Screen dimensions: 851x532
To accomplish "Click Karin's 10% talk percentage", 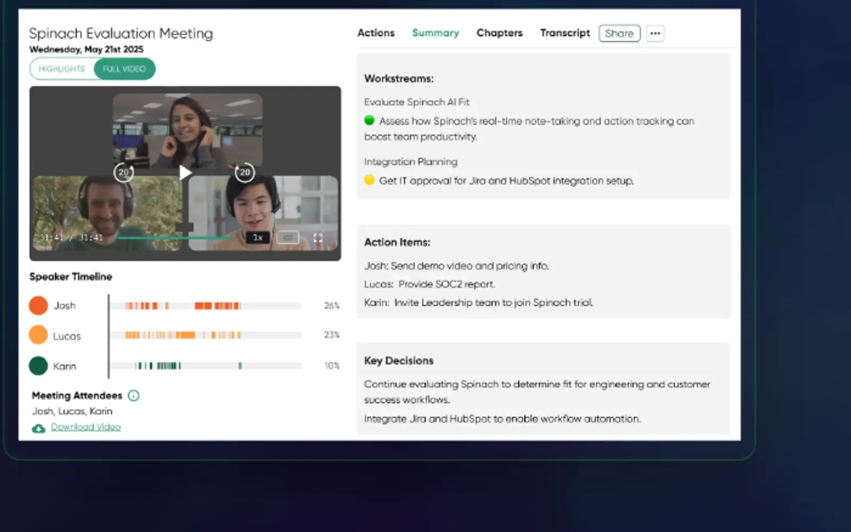I will [x=332, y=365].
